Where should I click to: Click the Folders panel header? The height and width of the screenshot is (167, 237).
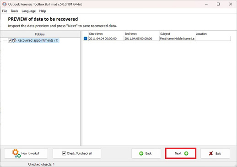tap(40, 34)
